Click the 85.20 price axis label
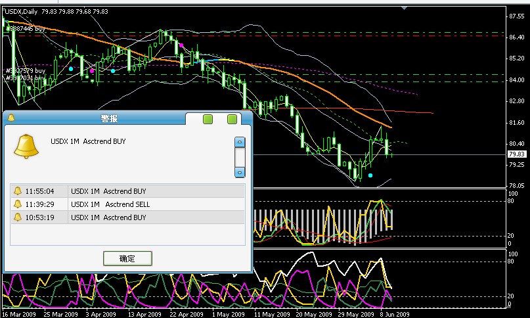 pyautogui.click(x=516, y=58)
